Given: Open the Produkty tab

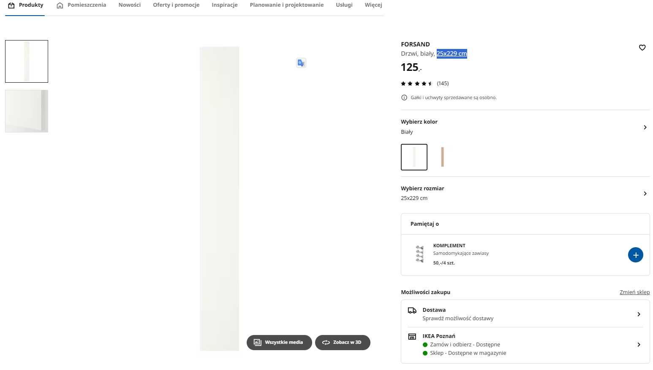Looking at the screenshot, I should (x=25, y=5).
